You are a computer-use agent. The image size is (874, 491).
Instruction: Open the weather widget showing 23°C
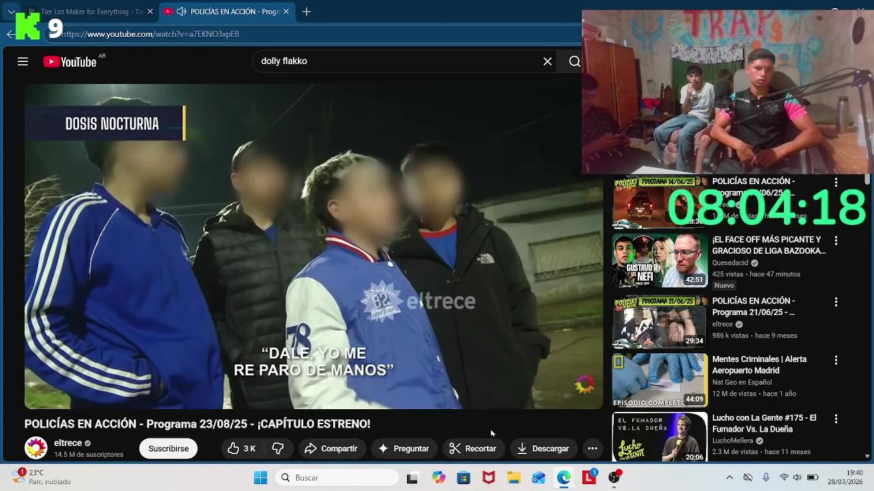pyautogui.click(x=41, y=477)
